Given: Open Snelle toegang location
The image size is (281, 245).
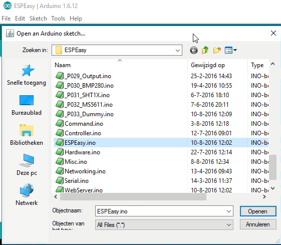Looking at the screenshot, I should click(27, 75).
